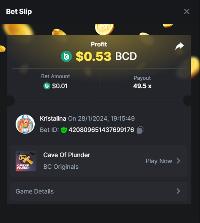
Task: Click the Cave Of Plunder title
Action: pyautogui.click(x=67, y=155)
